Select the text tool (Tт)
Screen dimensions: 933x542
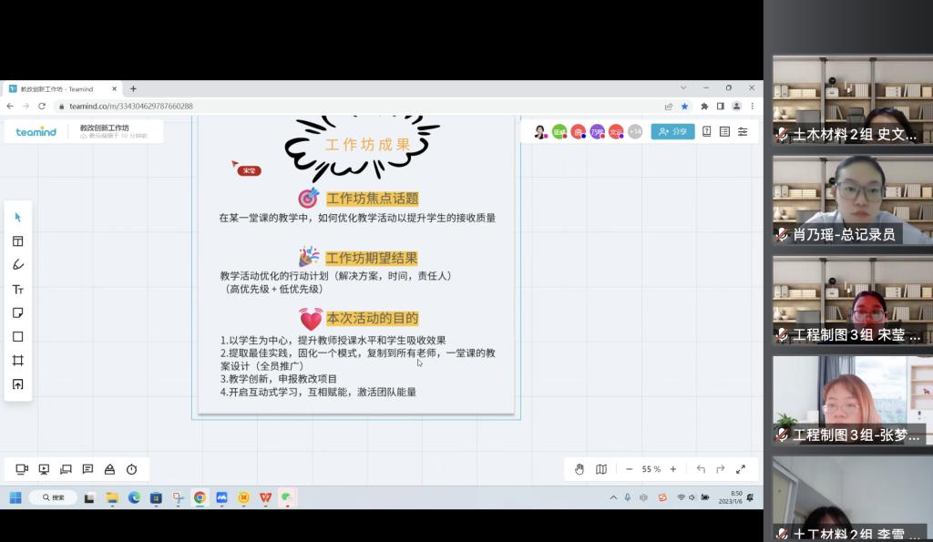point(18,289)
